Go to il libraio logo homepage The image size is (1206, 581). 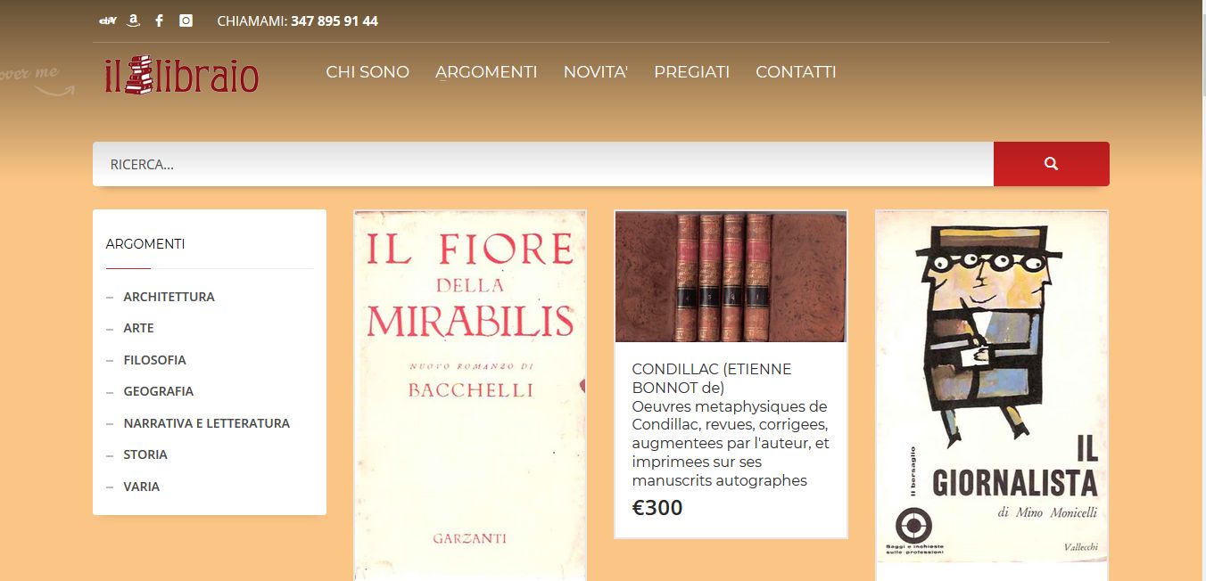(x=181, y=76)
